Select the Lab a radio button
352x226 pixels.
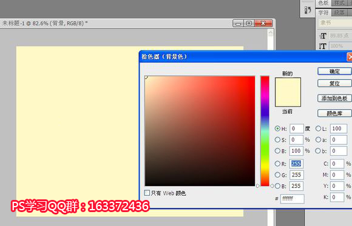coord(318,140)
